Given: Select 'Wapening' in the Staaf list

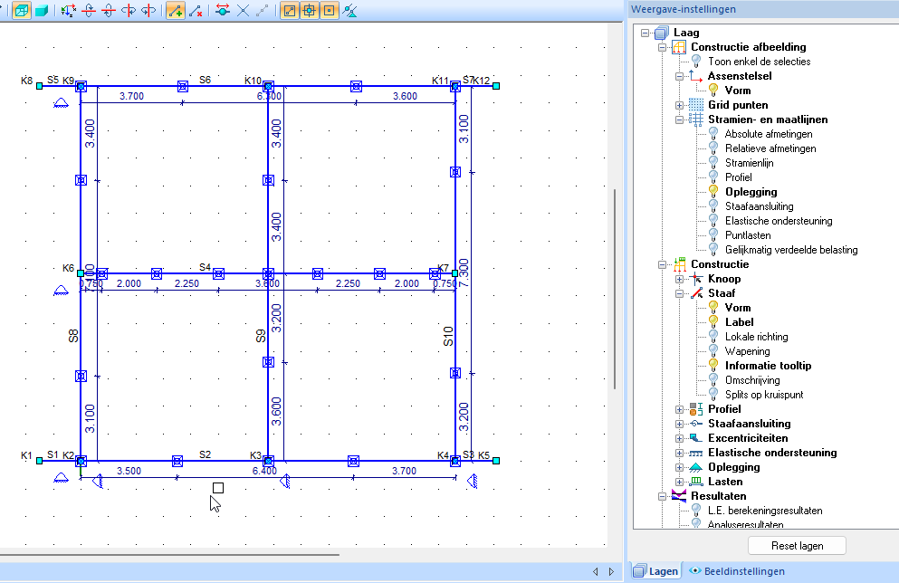Looking at the screenshot, I should 747,351.
